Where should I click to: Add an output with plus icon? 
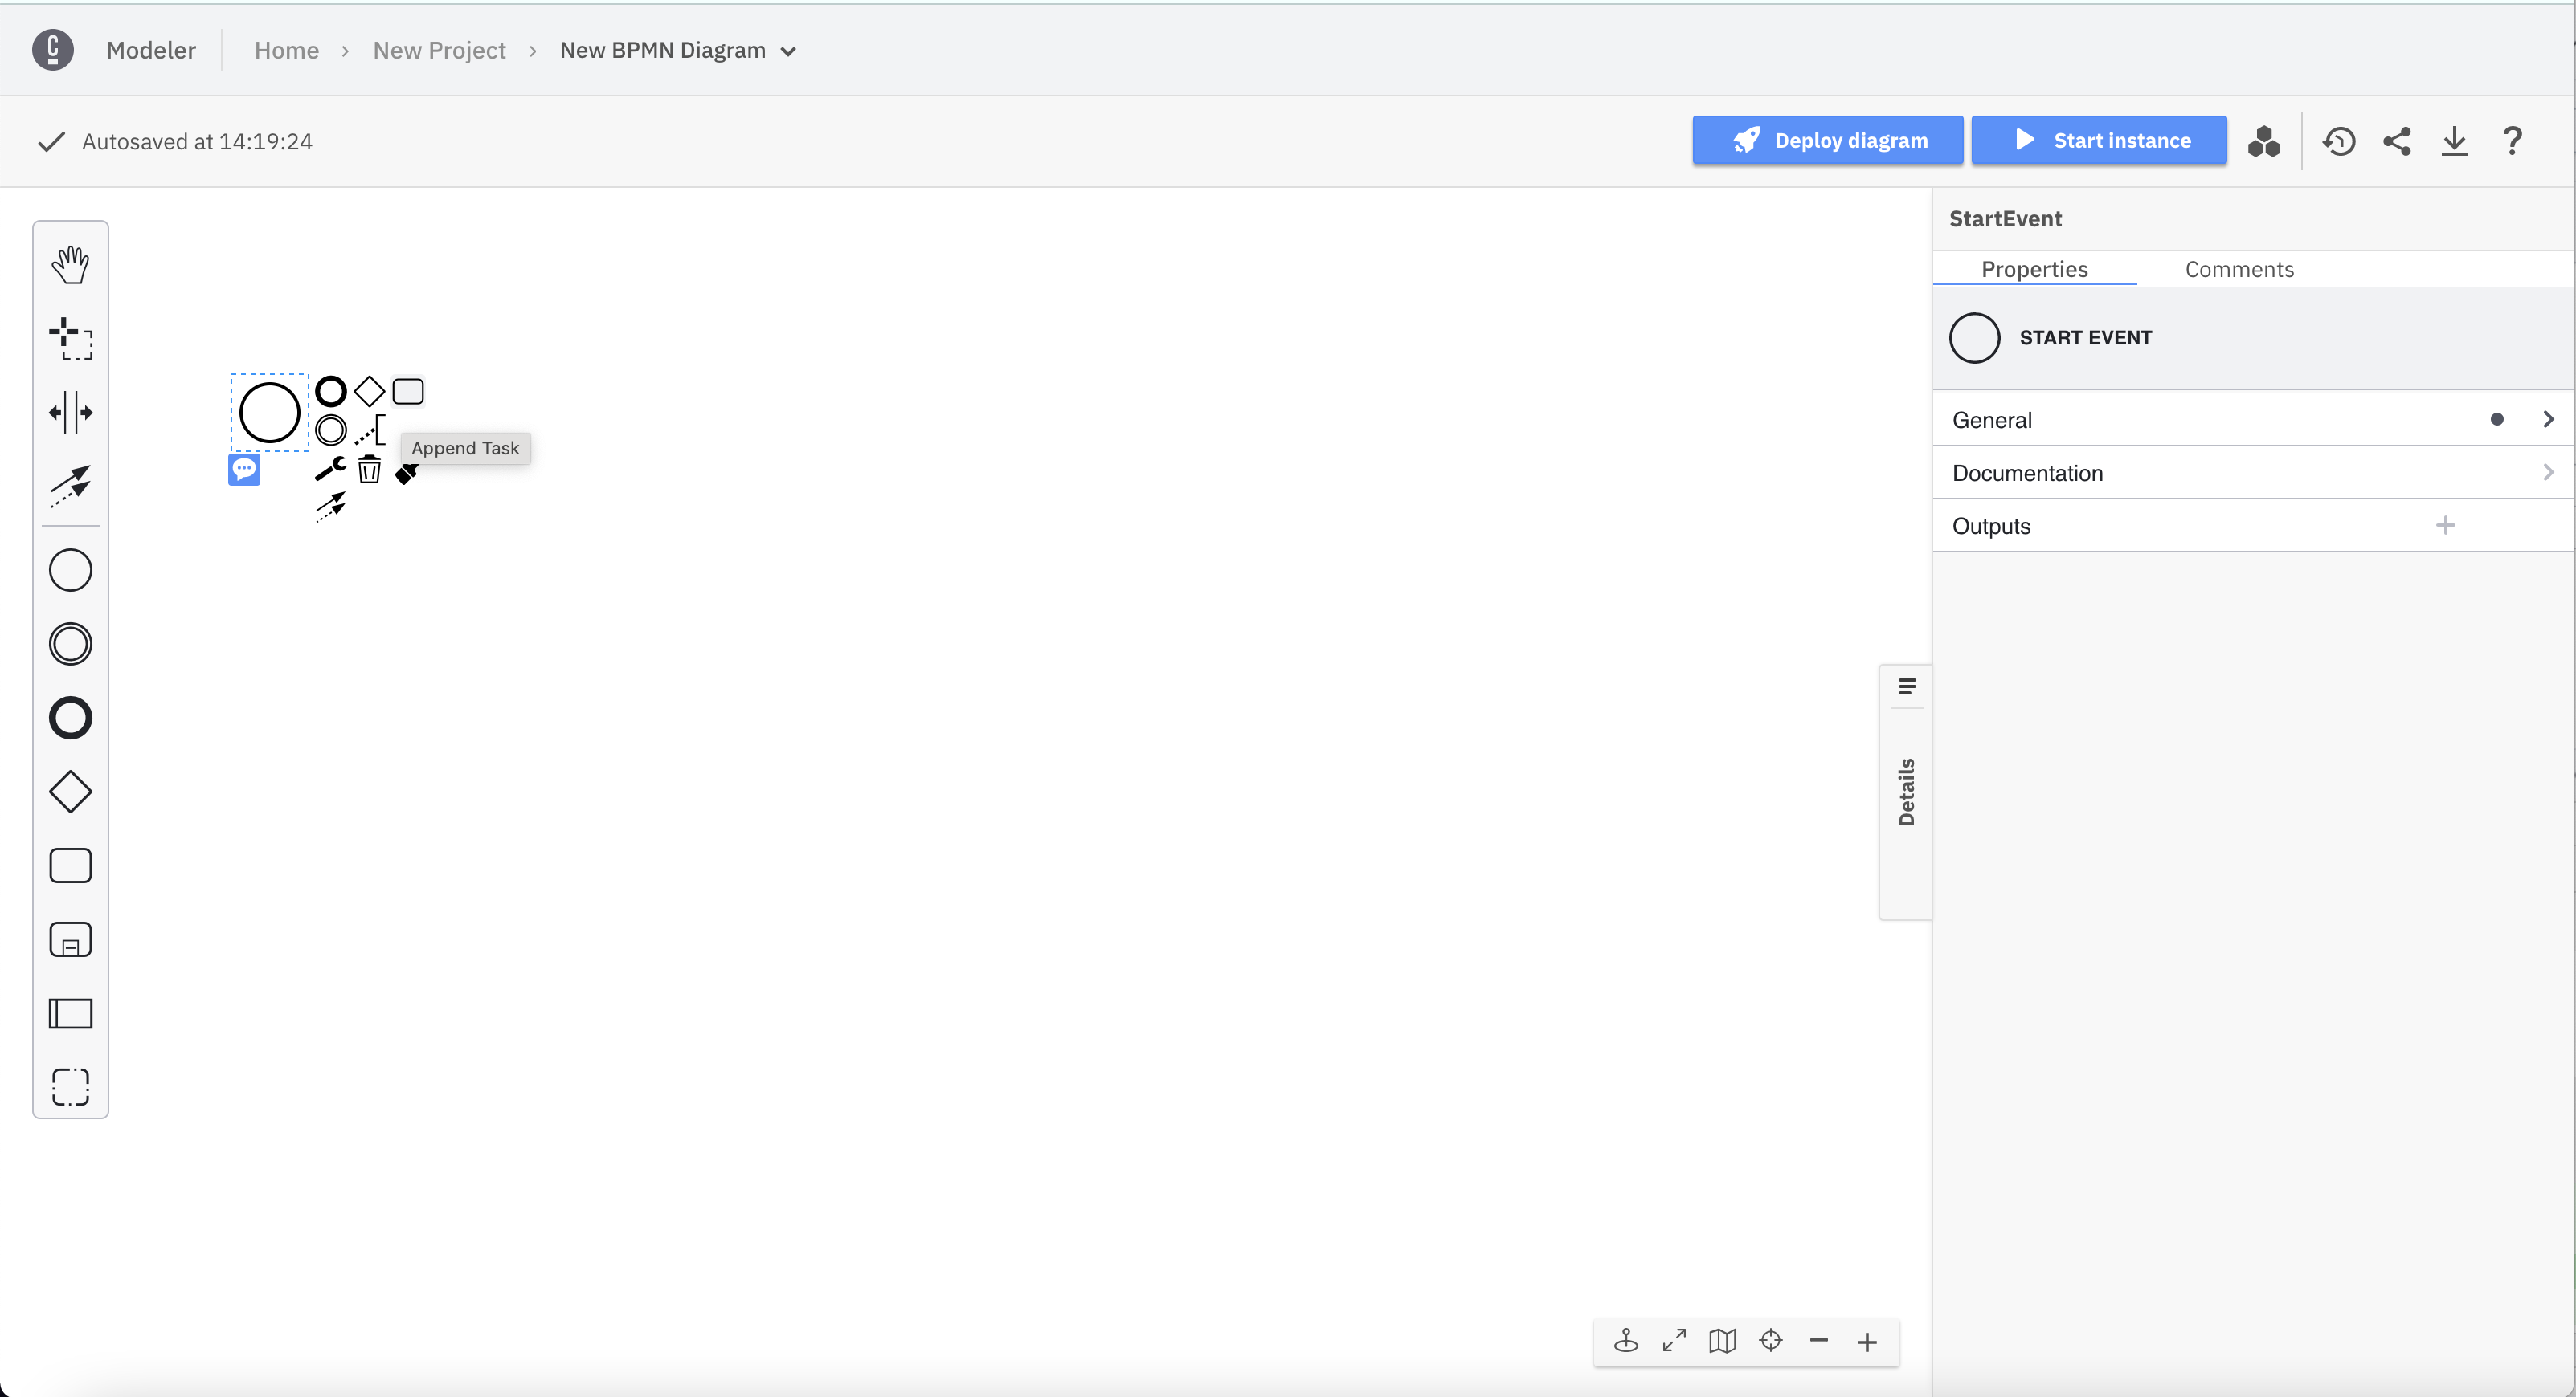(x=2445, y=524)
